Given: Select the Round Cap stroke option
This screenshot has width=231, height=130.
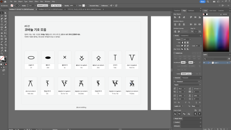Looking at the screenshot, I should (x=185, y=42).
